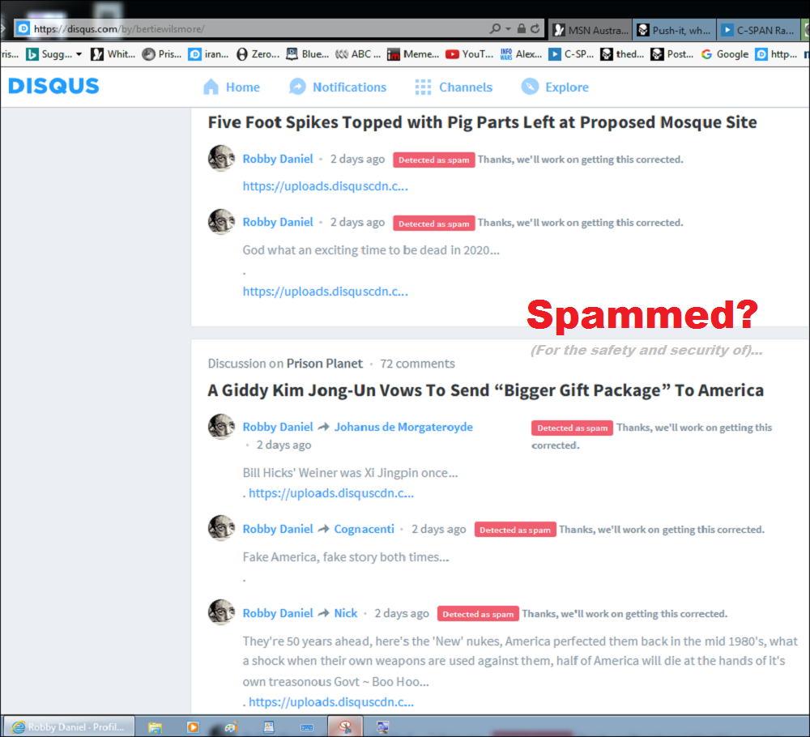810x737 pixels.
Task: Click the Kim Jong-Un article title
Action: point(485,390)
